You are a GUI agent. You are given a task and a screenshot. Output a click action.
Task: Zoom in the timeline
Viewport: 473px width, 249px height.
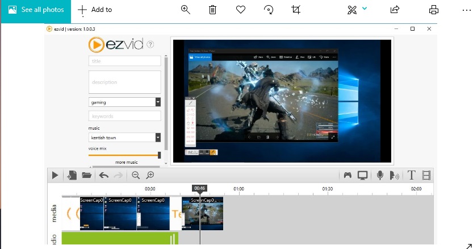(x=150, y=175)
